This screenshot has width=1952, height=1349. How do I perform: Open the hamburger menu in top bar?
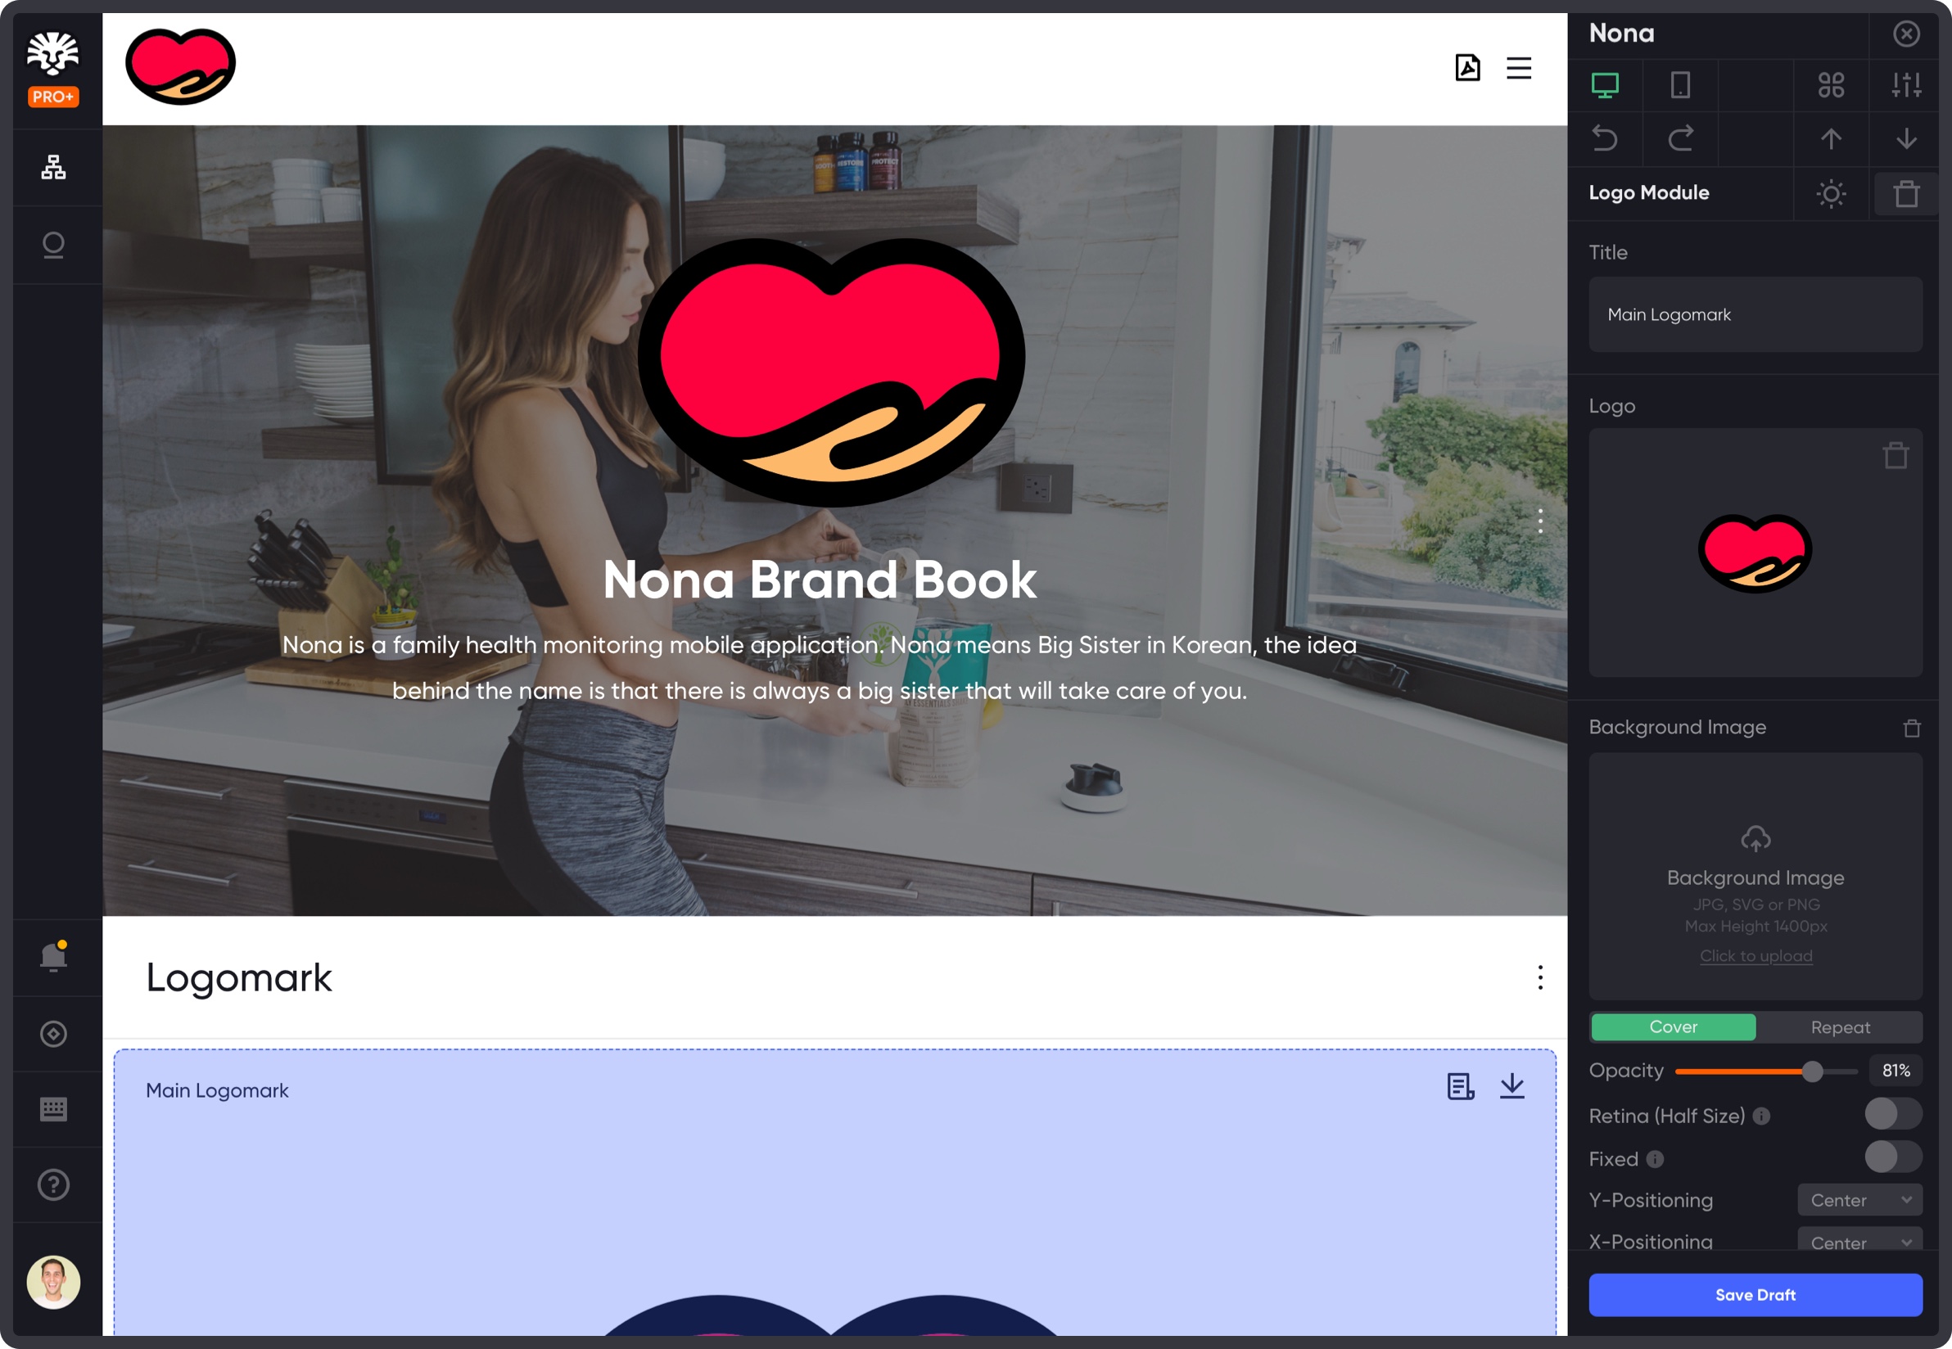(x=1519, y=68)
